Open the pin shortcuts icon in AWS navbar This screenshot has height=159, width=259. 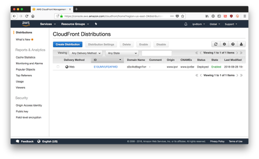pyautogui.click(x=96, y=24)
